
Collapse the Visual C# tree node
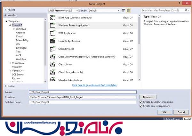(x=10, y=25)
